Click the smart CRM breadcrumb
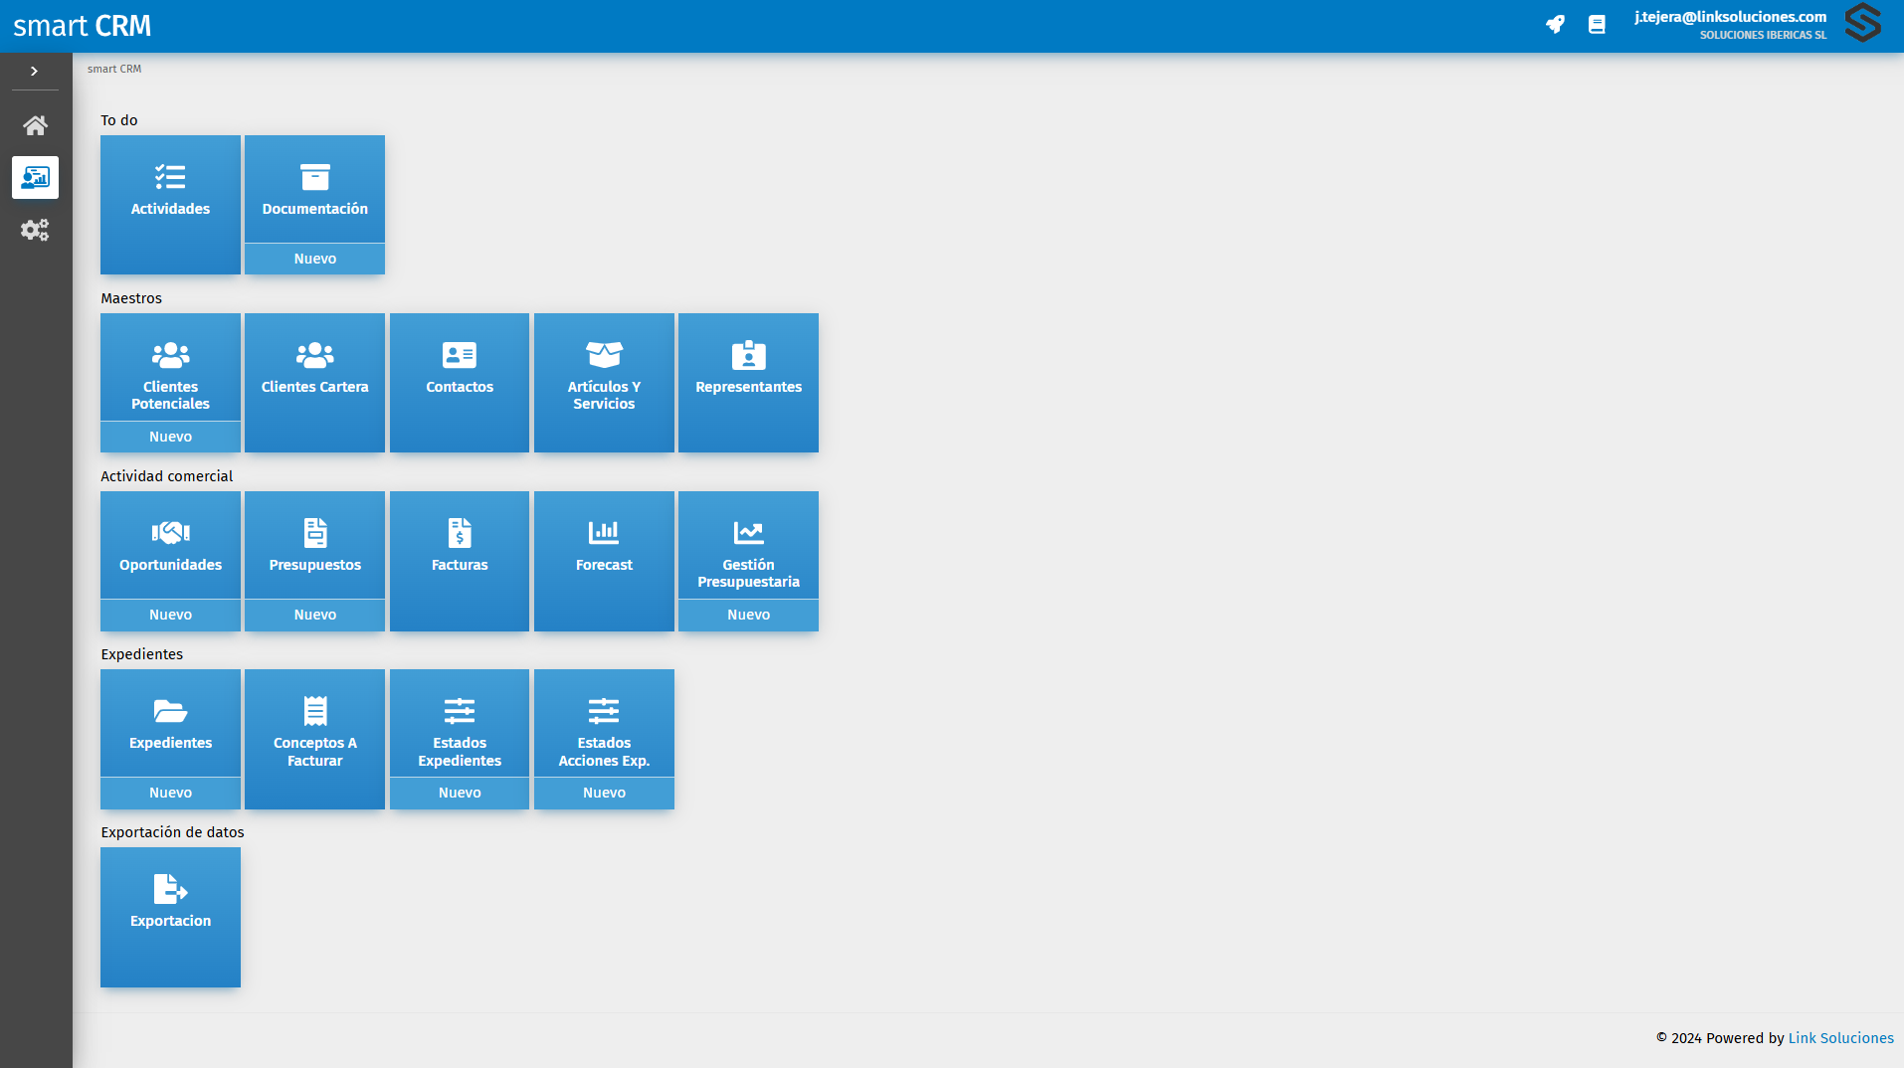 pyautogui.click(x=114, y=70)
